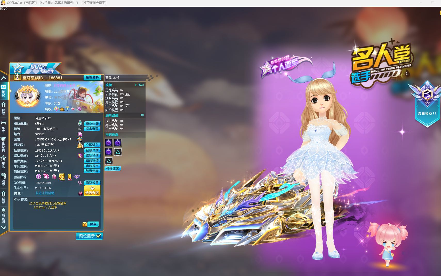Click the winged medal activation icon
The width and height of the screenshot is (441, 276).
click(77, 177)
